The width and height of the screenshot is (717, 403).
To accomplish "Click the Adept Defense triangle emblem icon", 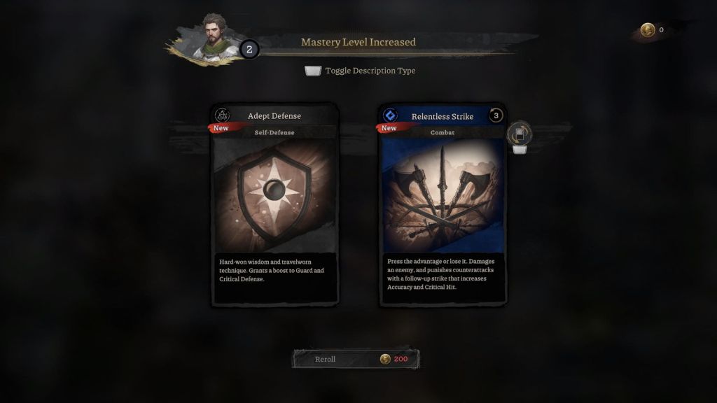I will coord(222,115).
